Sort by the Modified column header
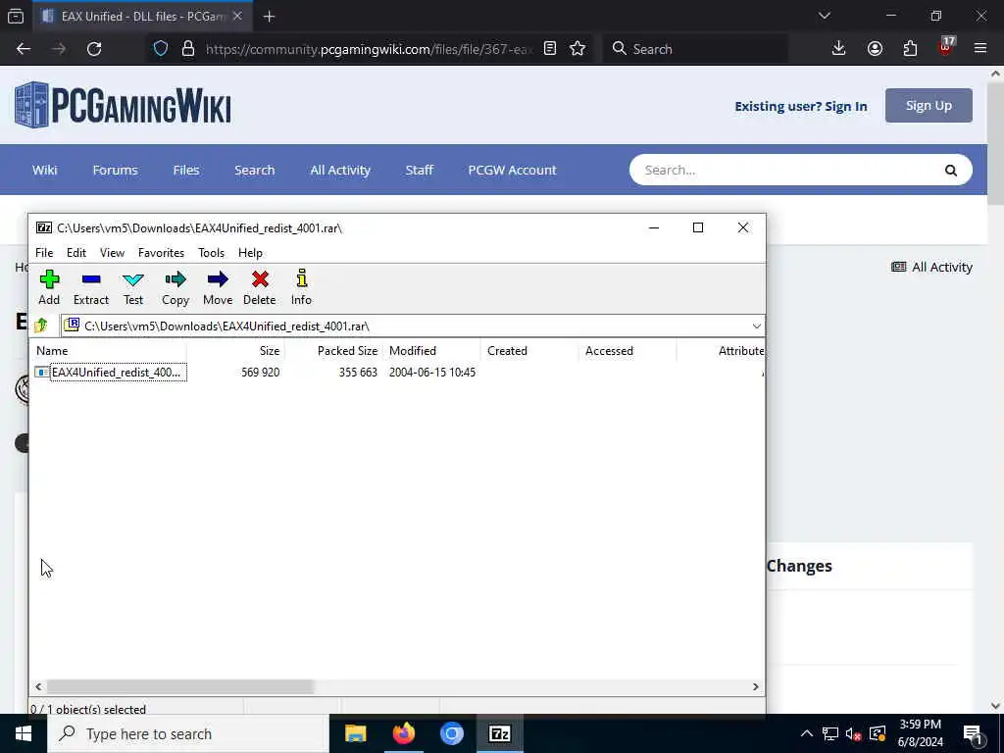 [431, 351]
